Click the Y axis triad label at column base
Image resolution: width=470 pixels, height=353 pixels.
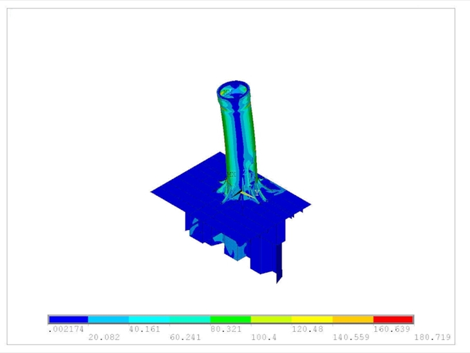tap(257, 192)
